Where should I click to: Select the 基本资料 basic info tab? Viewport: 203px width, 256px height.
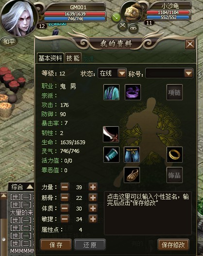coord(50,58)
